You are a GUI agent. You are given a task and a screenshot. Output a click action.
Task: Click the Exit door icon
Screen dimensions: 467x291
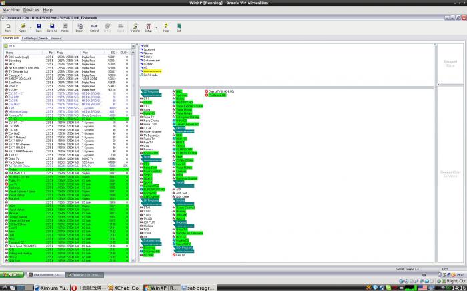click(x=179, y=28)
